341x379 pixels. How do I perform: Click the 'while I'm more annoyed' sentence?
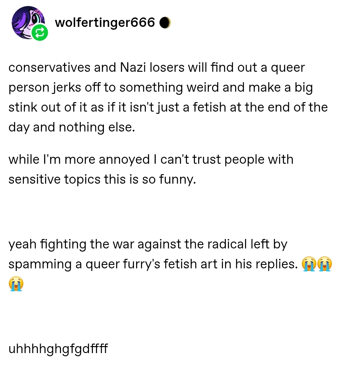click(79, 160)
